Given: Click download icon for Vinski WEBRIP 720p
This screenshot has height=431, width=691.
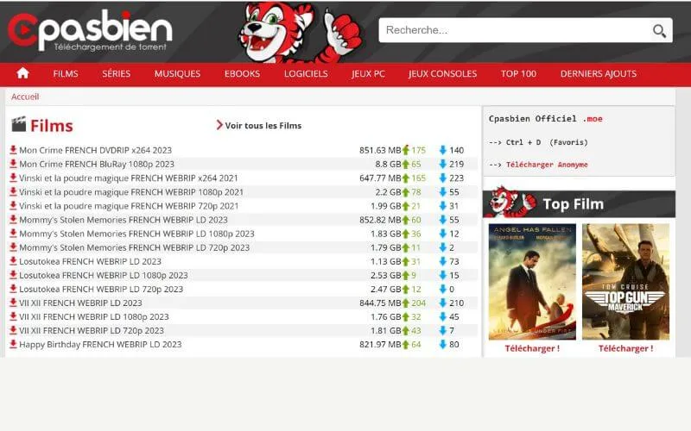Looking at the screenshot, I should tap(13, 205).
